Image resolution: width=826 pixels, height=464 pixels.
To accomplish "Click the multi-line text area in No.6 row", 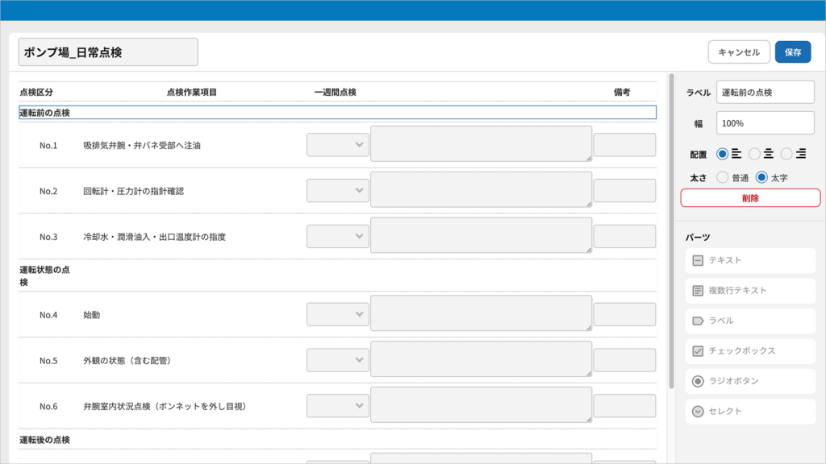I will tap(481, 404).
